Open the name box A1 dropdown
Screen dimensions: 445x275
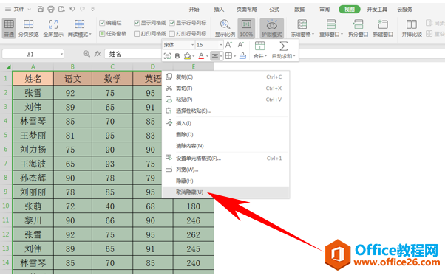61,54
